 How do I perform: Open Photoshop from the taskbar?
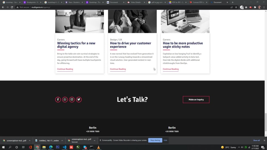[x=58, y=147]
